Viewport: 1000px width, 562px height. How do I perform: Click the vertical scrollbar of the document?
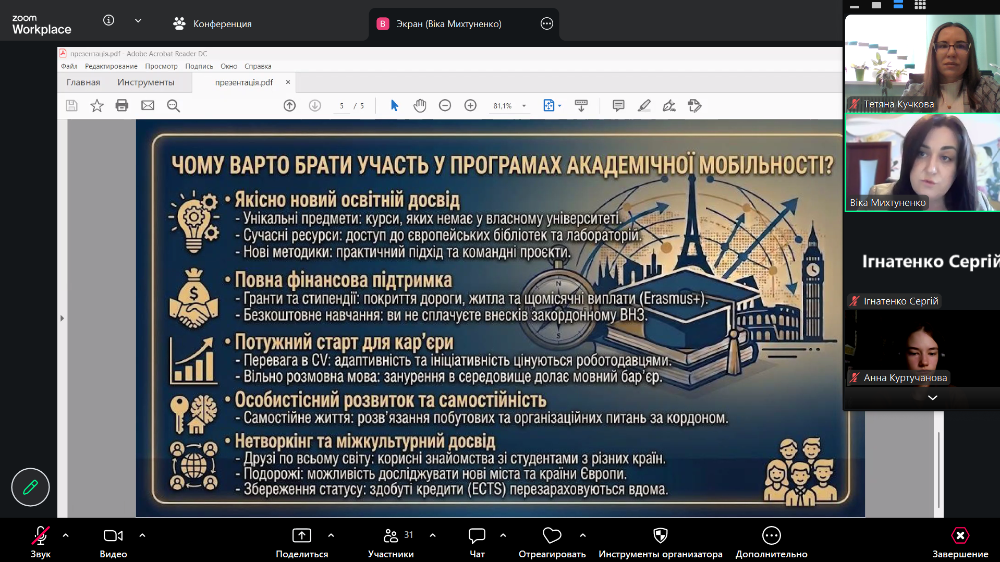pos(938,469)
